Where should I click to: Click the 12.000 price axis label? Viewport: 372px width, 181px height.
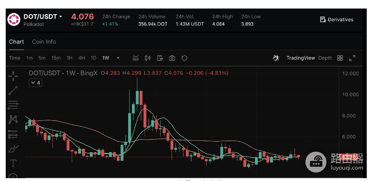click(x=351, y=73)
